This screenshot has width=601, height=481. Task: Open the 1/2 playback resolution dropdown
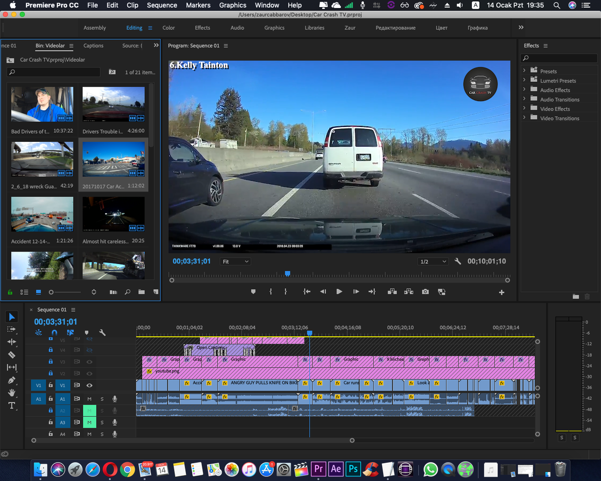click(x=433, y=262)
